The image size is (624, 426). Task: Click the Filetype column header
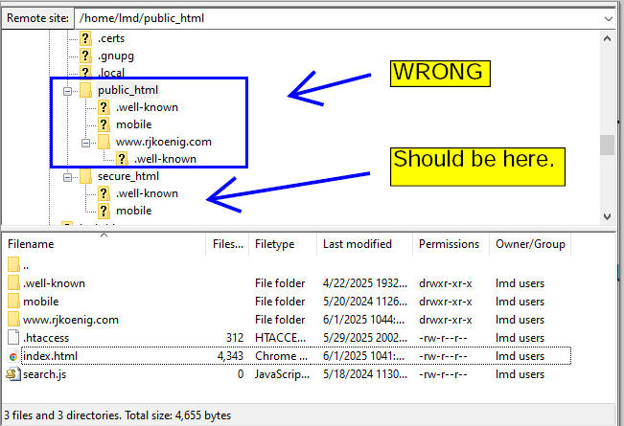click(x=282, y=245)
